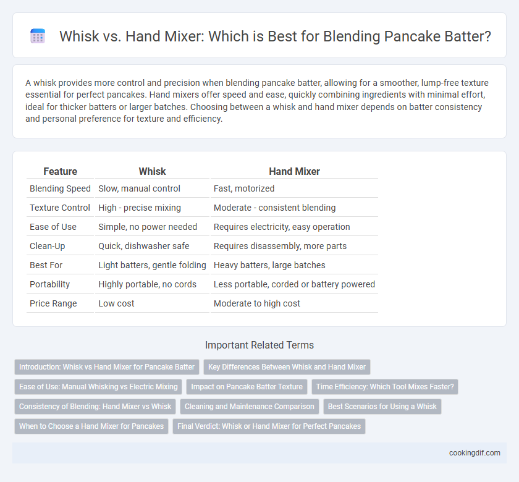Select Ease of Use: Manual Whisking tag
The image size is (519, 482).
(98, 387)
